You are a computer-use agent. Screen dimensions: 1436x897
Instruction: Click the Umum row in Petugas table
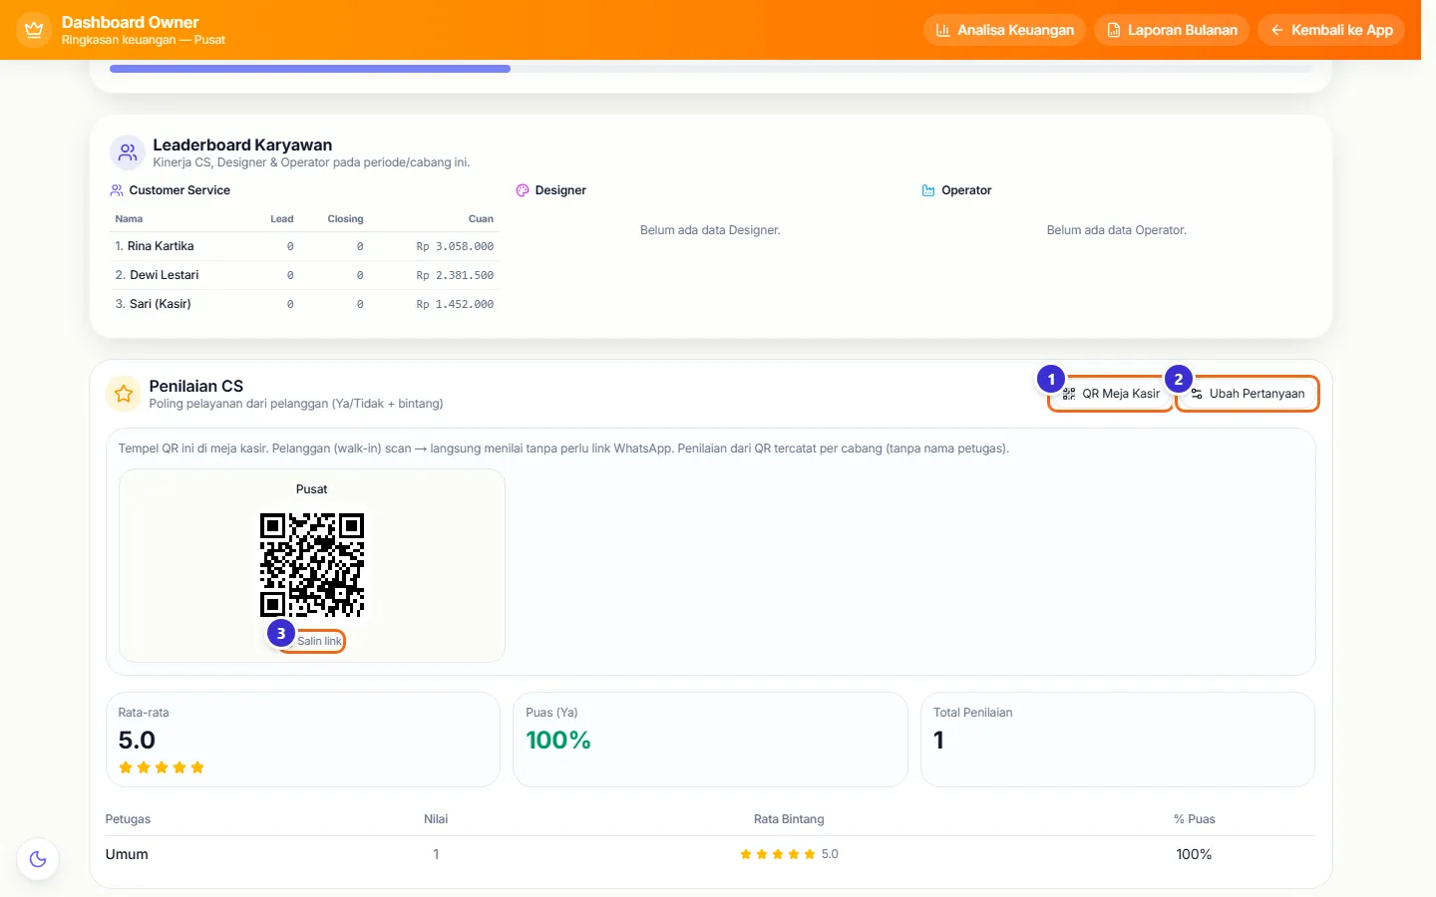point(710,854)
